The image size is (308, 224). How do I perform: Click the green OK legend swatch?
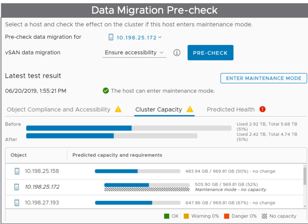tap(167, 216)
